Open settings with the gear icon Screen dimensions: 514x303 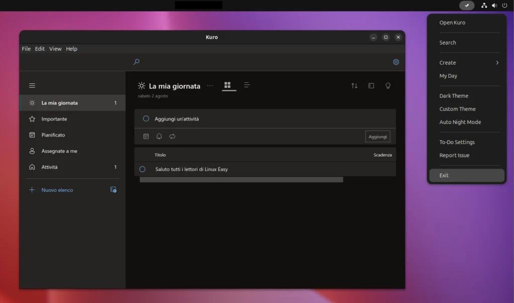[x=396, y=62]
